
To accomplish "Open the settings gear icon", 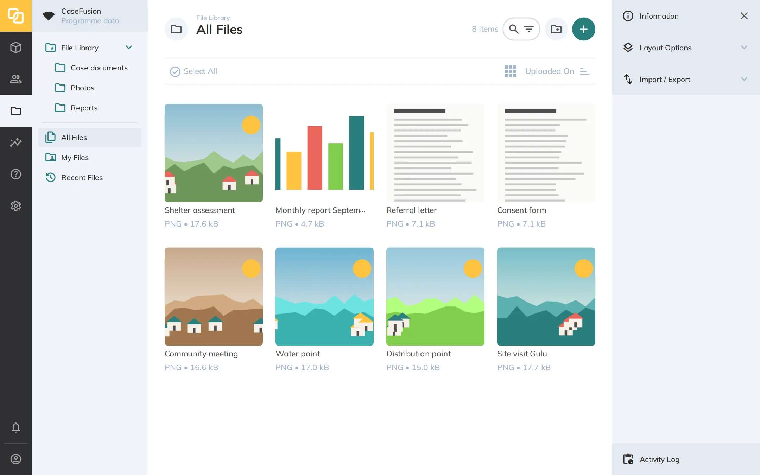I will tap(16, 206).
